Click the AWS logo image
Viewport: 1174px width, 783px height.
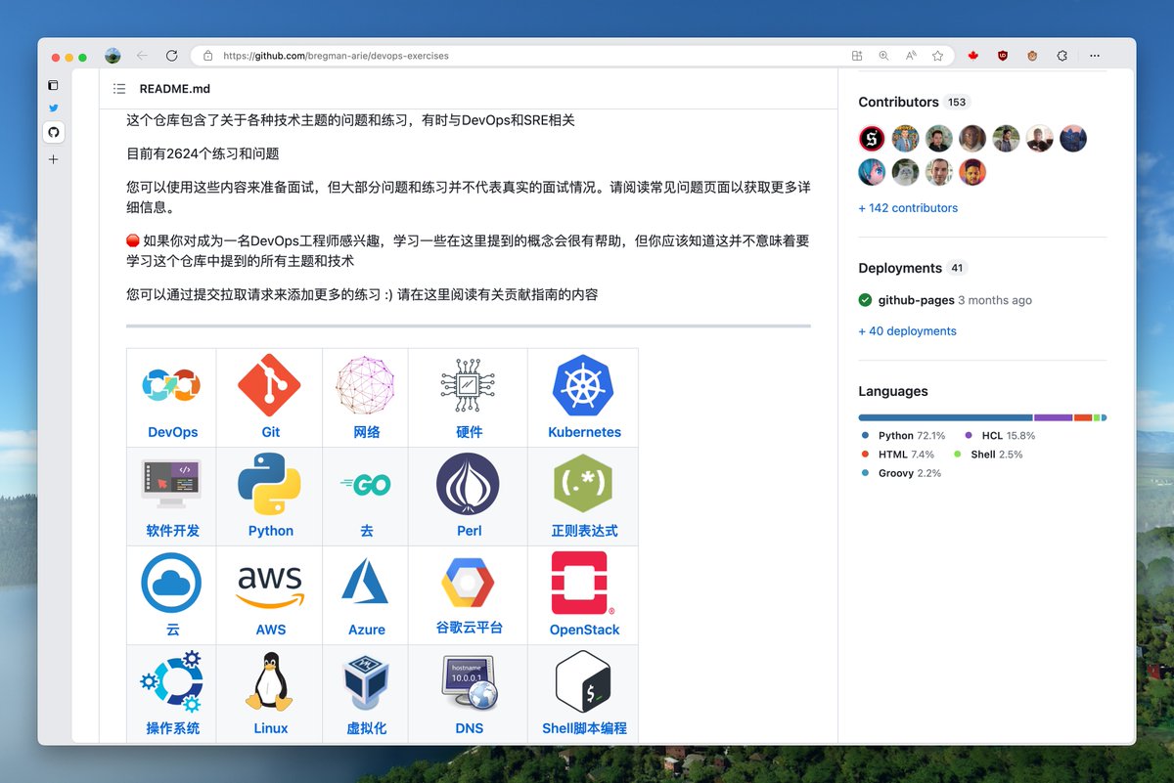coord(270,585)
